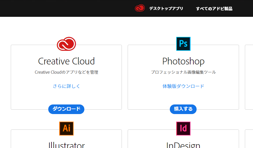This screenshot has height=148, width=253.
Task: Click the Photoshop card title
Action: tap(183, 62)
